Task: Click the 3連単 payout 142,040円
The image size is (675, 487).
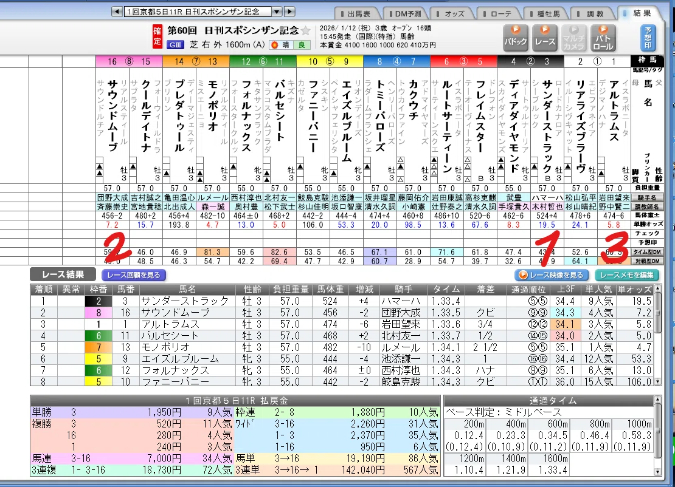Action: pyautogui.click(x=363, y=470)
